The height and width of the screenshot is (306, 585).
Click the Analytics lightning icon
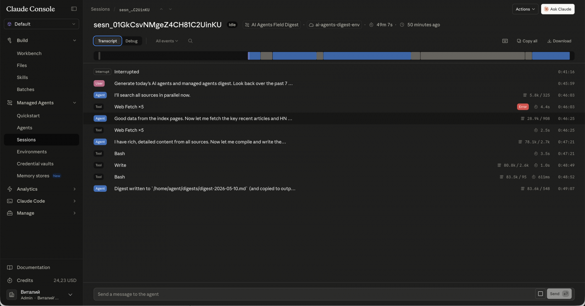coord(10,189)
